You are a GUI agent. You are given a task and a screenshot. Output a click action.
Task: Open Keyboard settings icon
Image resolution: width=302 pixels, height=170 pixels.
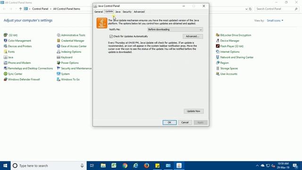(x=59, y=57)
